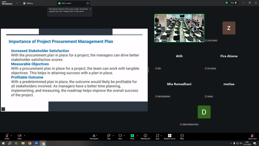
Task: Expand the React options arrow
Action: pyautogui.click(x=124, y=135)
